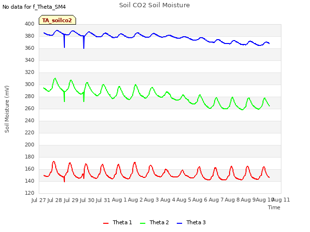Click the 260 y-axis tick label

[x=30, y=108]
